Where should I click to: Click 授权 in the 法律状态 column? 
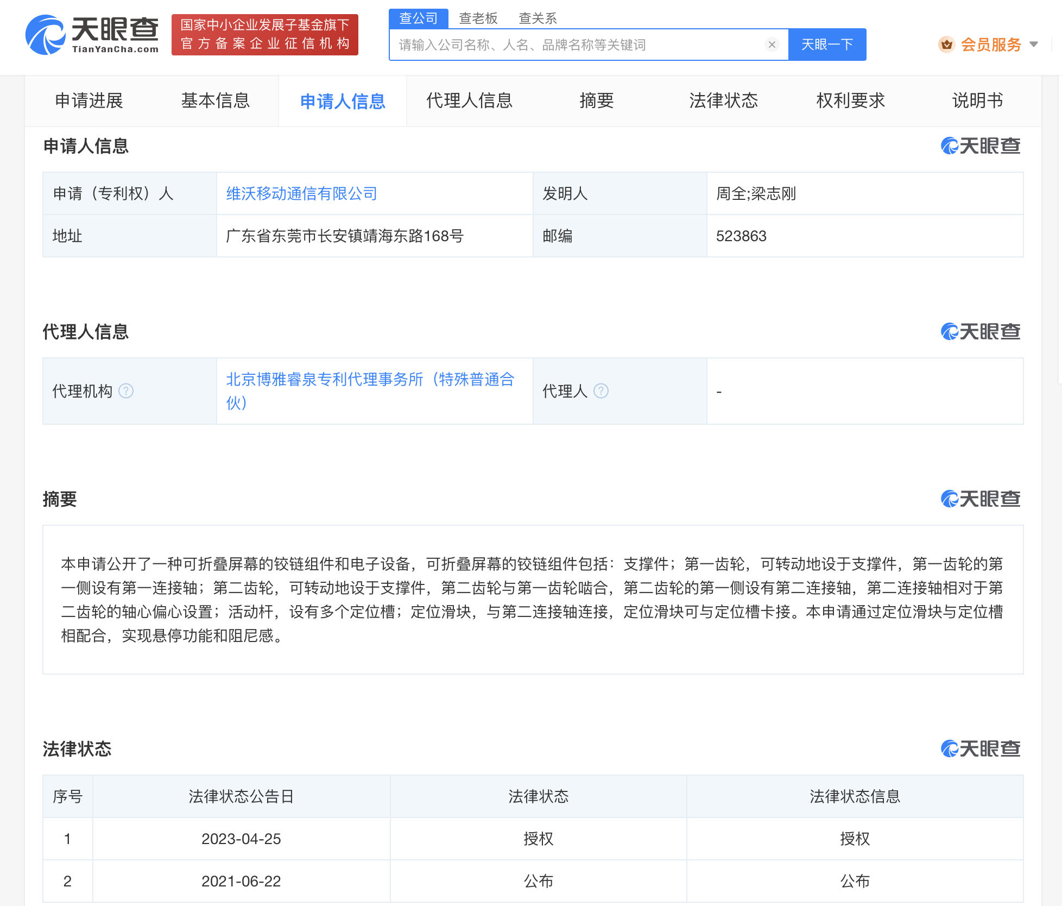tap(538, 839)
